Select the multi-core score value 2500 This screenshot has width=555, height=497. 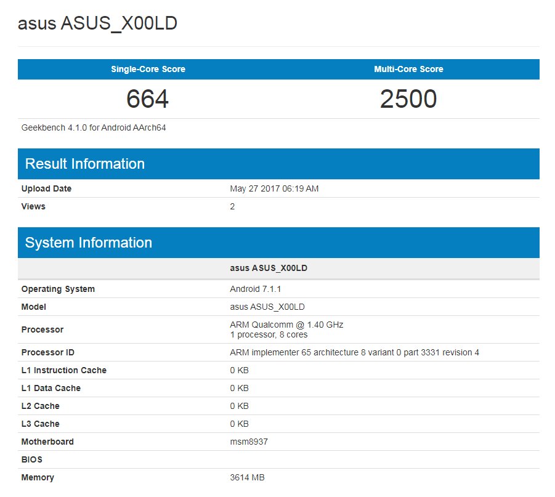click(408, 99)
